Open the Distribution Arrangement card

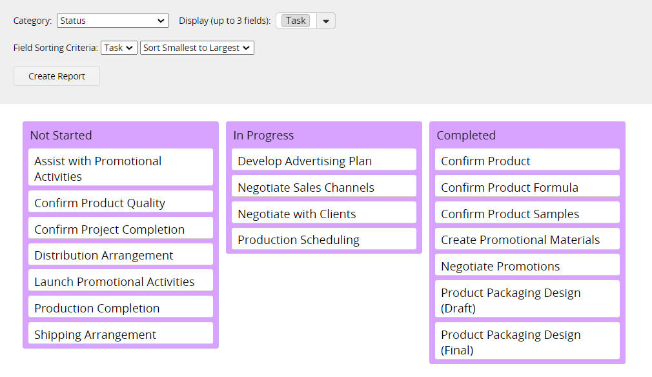click(x=121, y=256)
